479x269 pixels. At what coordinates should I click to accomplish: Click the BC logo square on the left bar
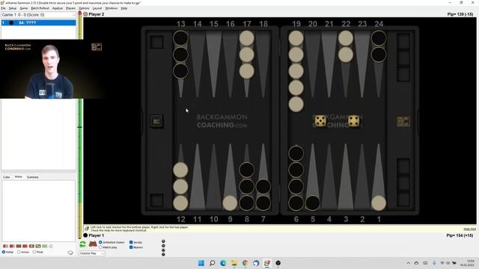pos(156,121)
